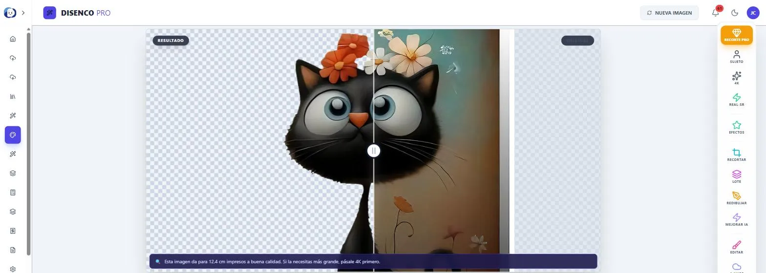Select the RECORTAR crop tool
Image resolution: width=766 pixels, height=273 pixels.
coord(737,155)
